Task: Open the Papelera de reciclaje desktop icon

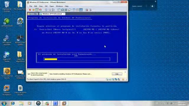Action: pyautogui.click(x=7, y=7)
